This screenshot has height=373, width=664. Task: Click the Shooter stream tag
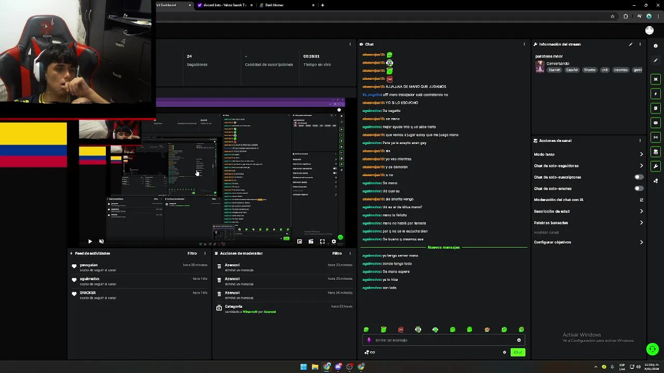tap(590, 70)
